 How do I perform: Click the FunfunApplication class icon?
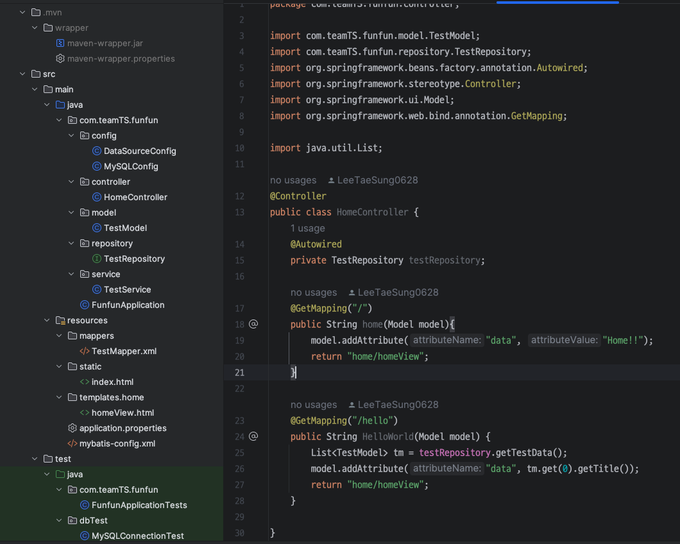[85, 305]
